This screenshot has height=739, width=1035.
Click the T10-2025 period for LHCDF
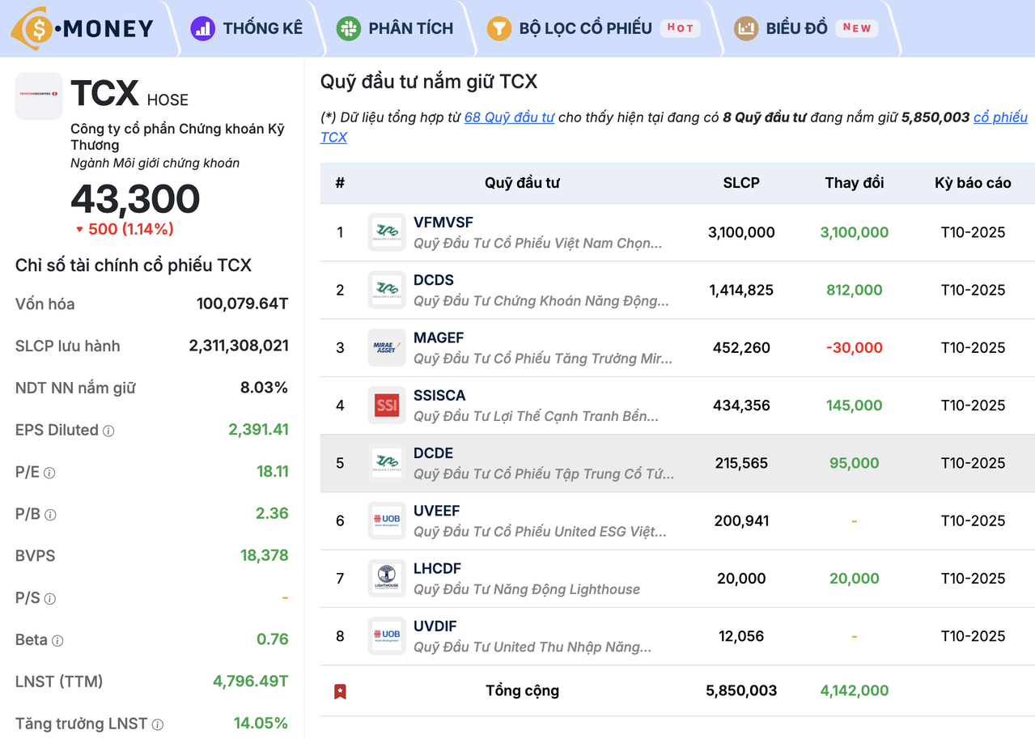[x=973, y=578]
